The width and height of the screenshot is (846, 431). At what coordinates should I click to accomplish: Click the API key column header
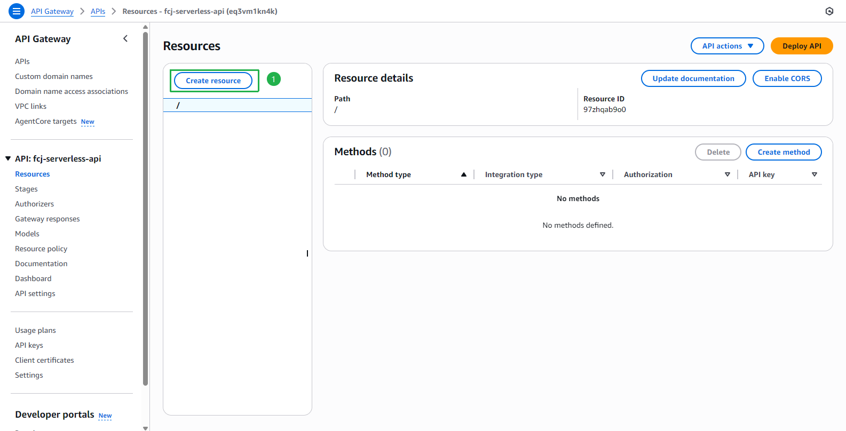click(x=762, y=174)
